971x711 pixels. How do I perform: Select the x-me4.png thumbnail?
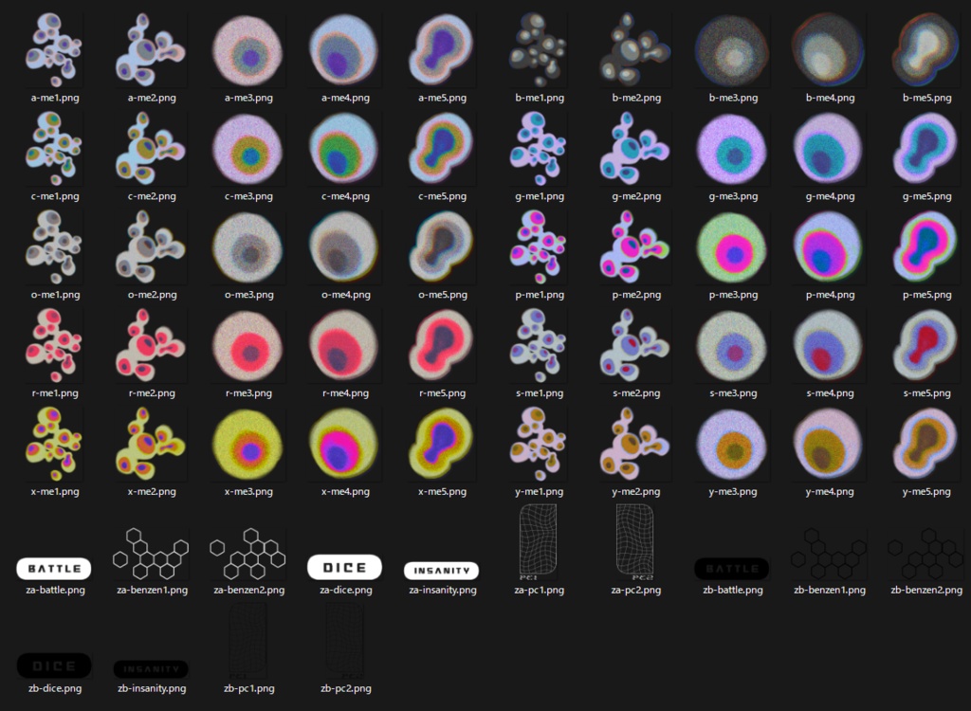point(345,444)
